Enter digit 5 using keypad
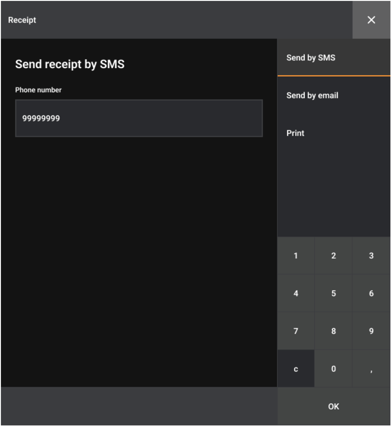 pos(333,293)
